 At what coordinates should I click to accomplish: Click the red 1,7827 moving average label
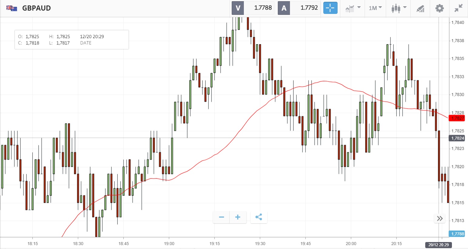coord(457,118)
